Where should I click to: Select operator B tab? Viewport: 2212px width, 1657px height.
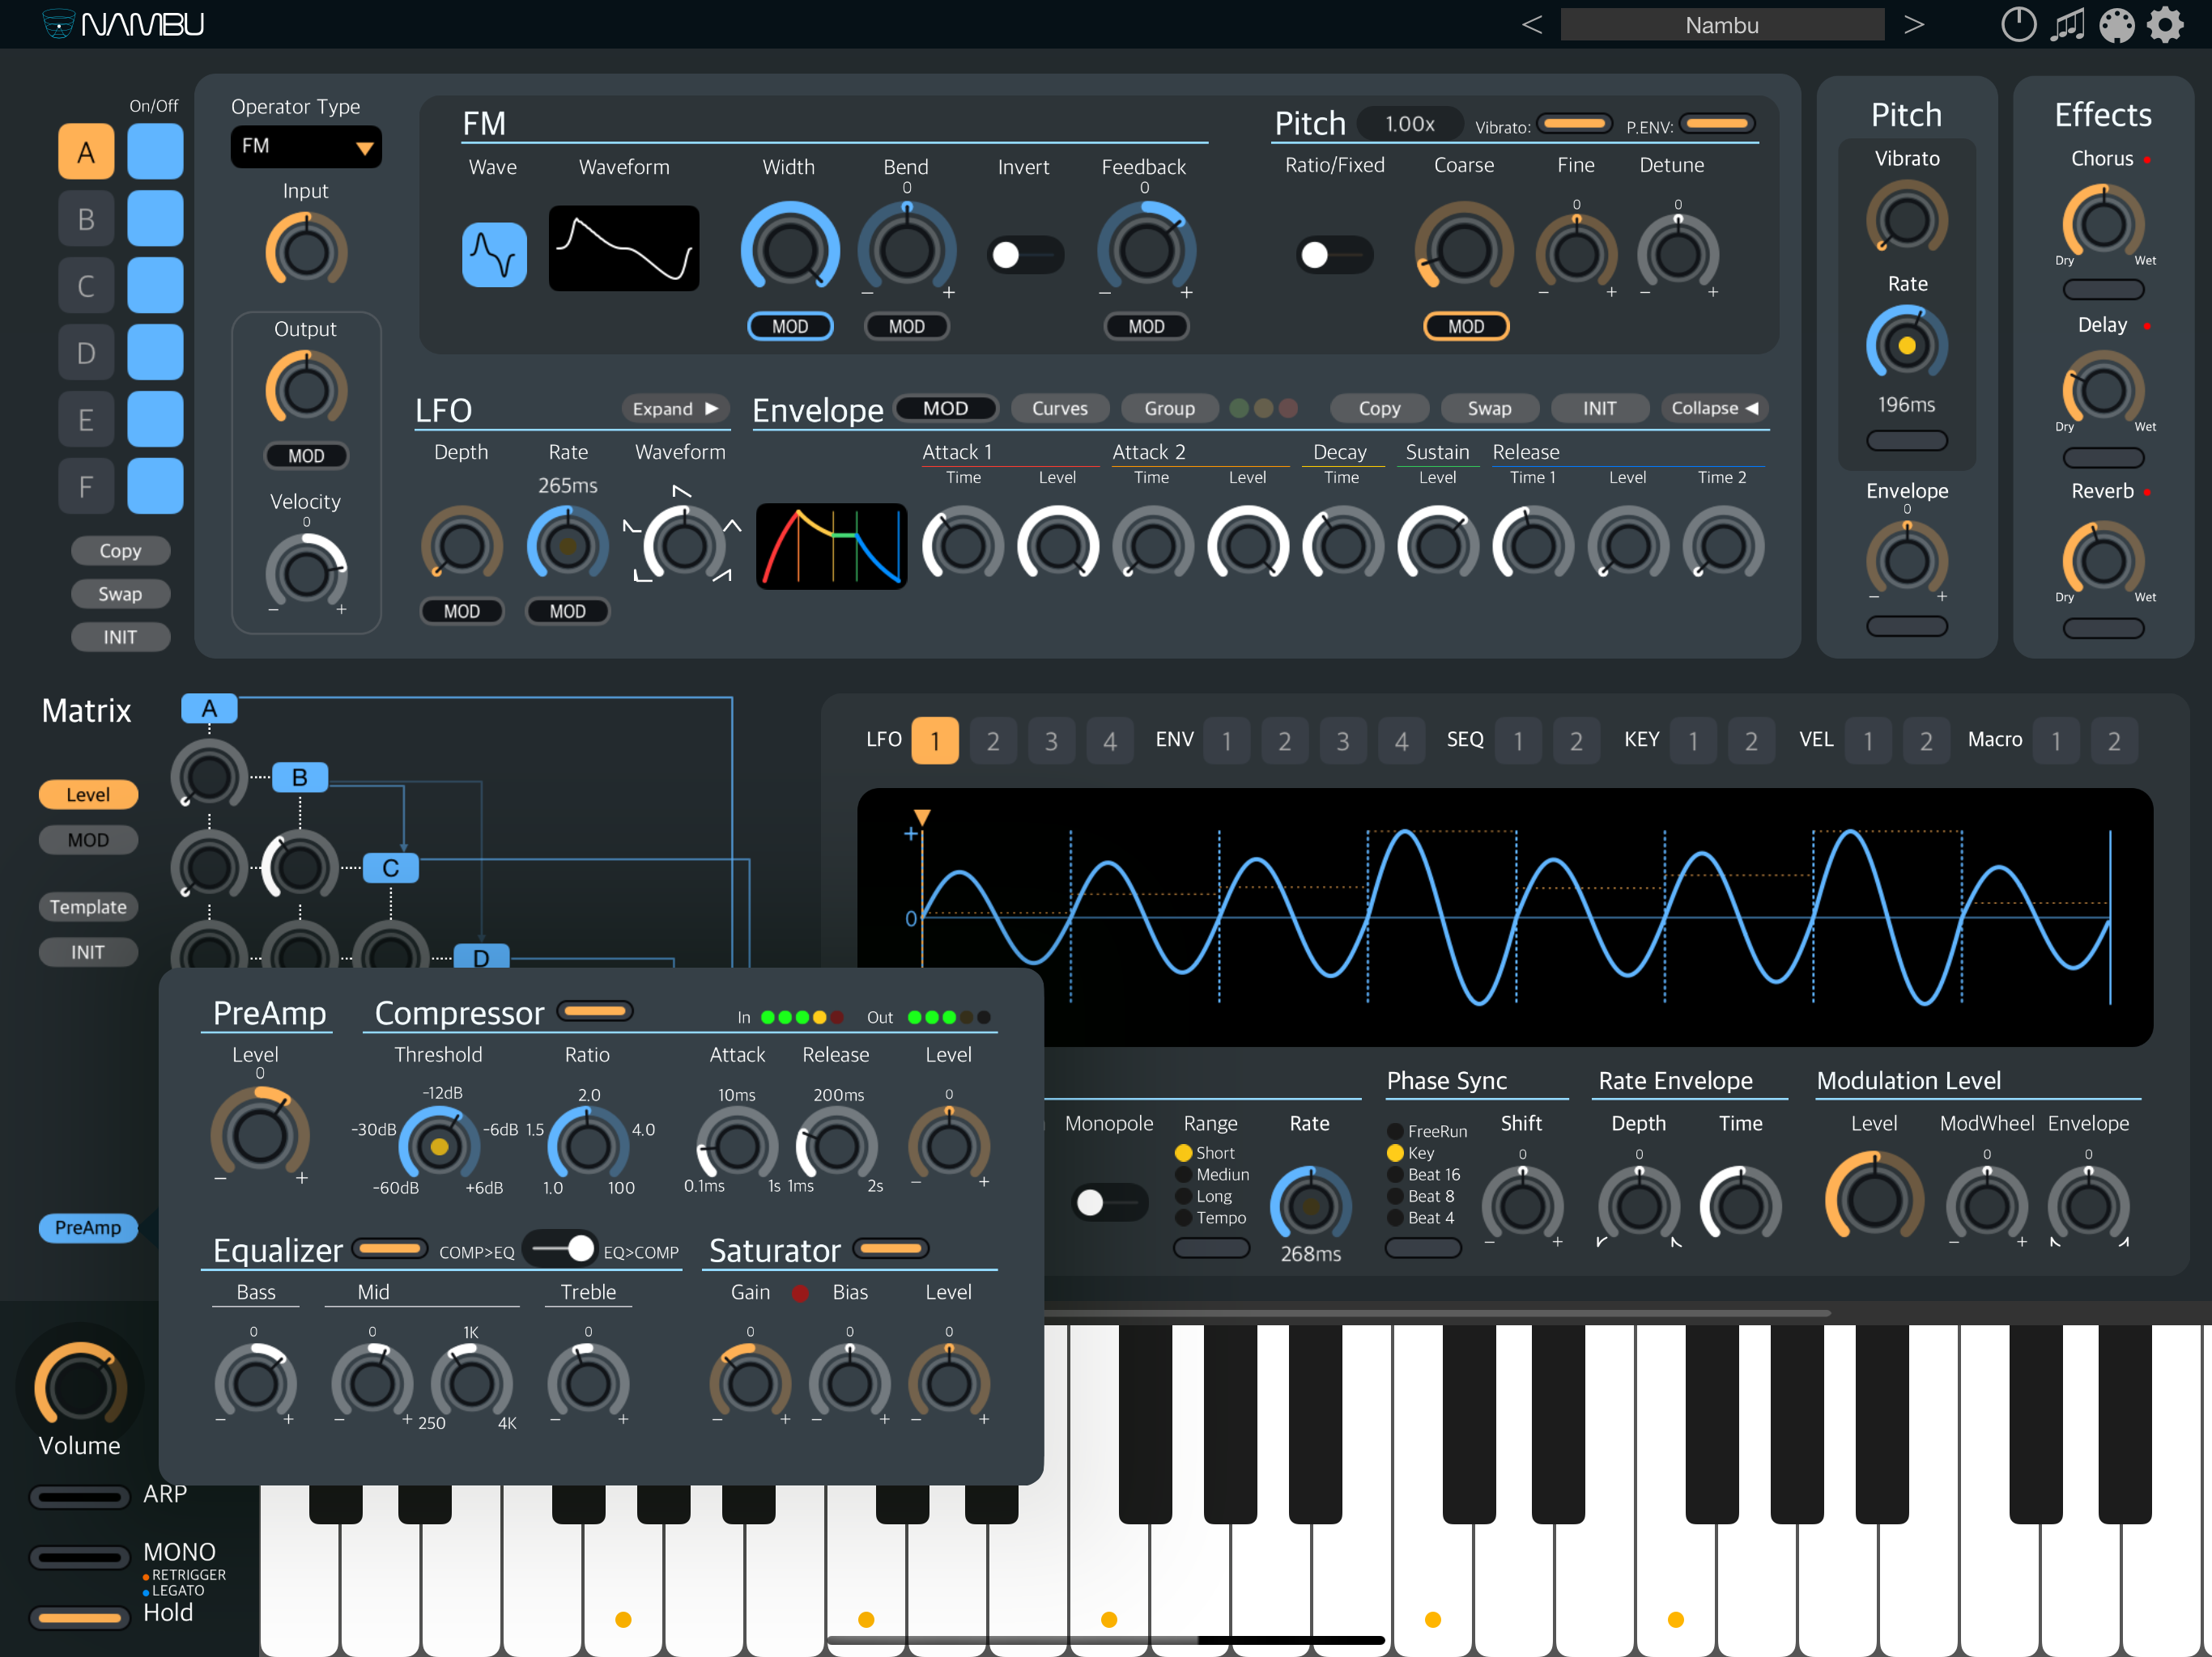(x=86, y=219)
